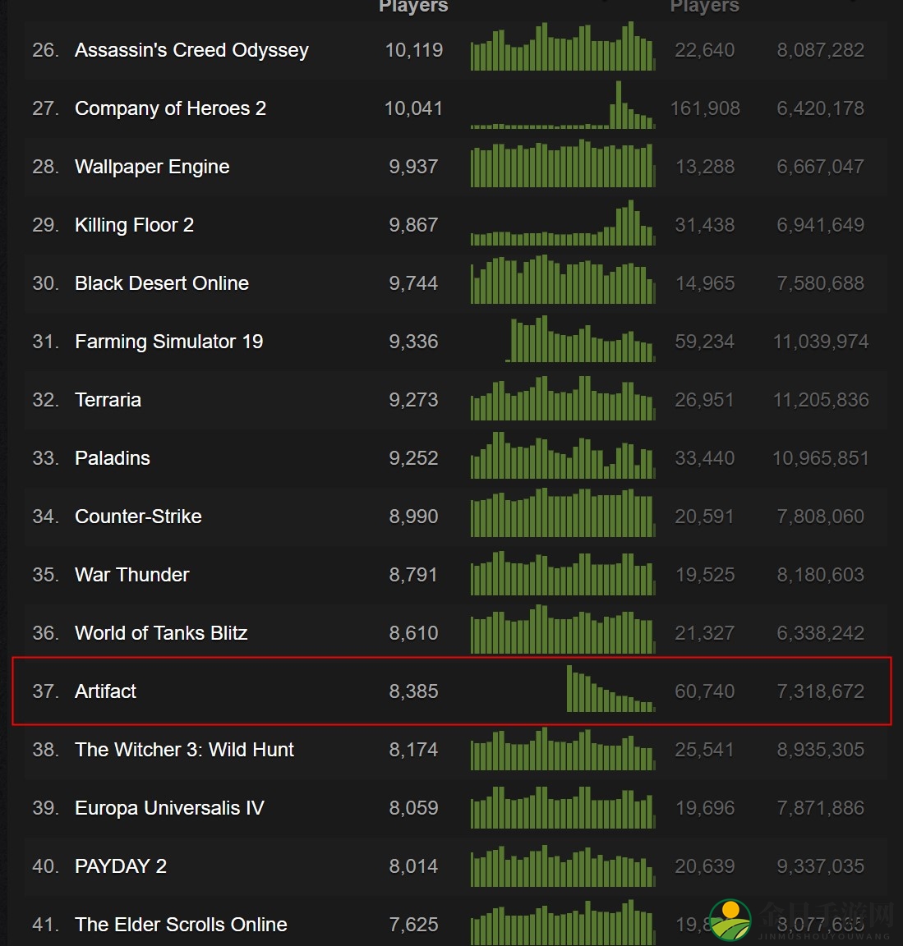Click the Counter-Strike player history chart

coord(563,513)
